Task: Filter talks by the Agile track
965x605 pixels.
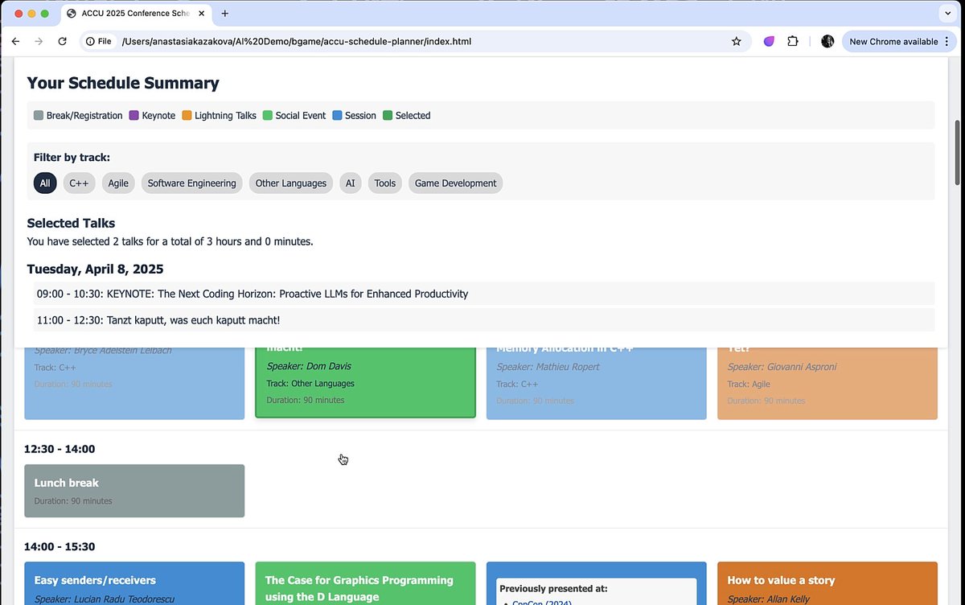Action: tap(118, 183)
